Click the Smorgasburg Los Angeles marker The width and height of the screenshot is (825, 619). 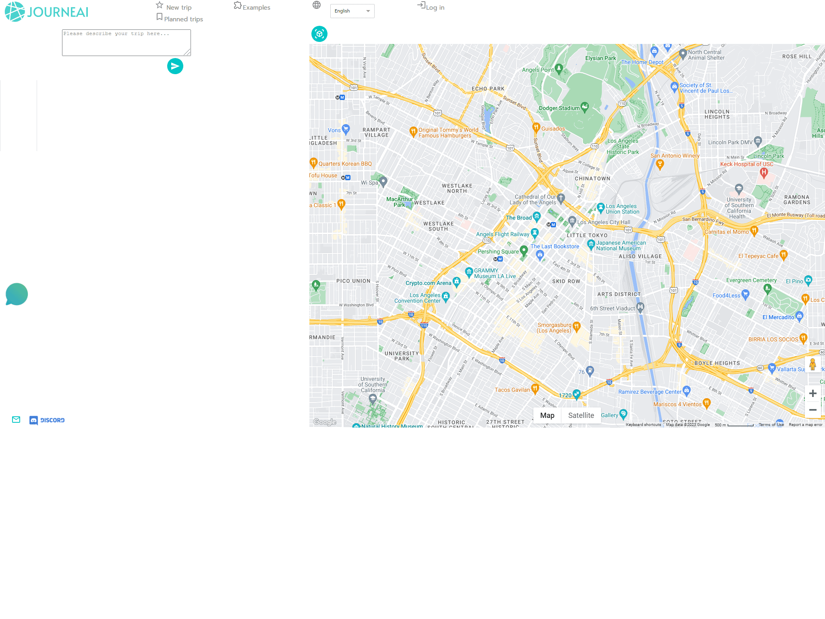(x=576, y=326)
